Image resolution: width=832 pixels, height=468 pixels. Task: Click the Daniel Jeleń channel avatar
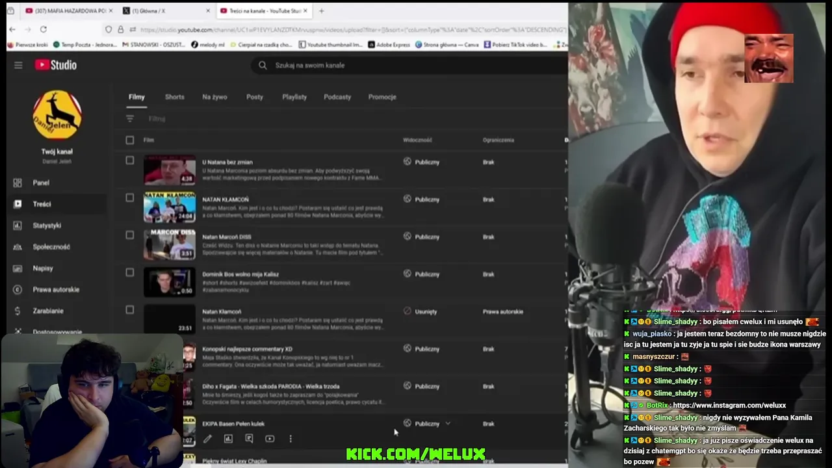57,115
